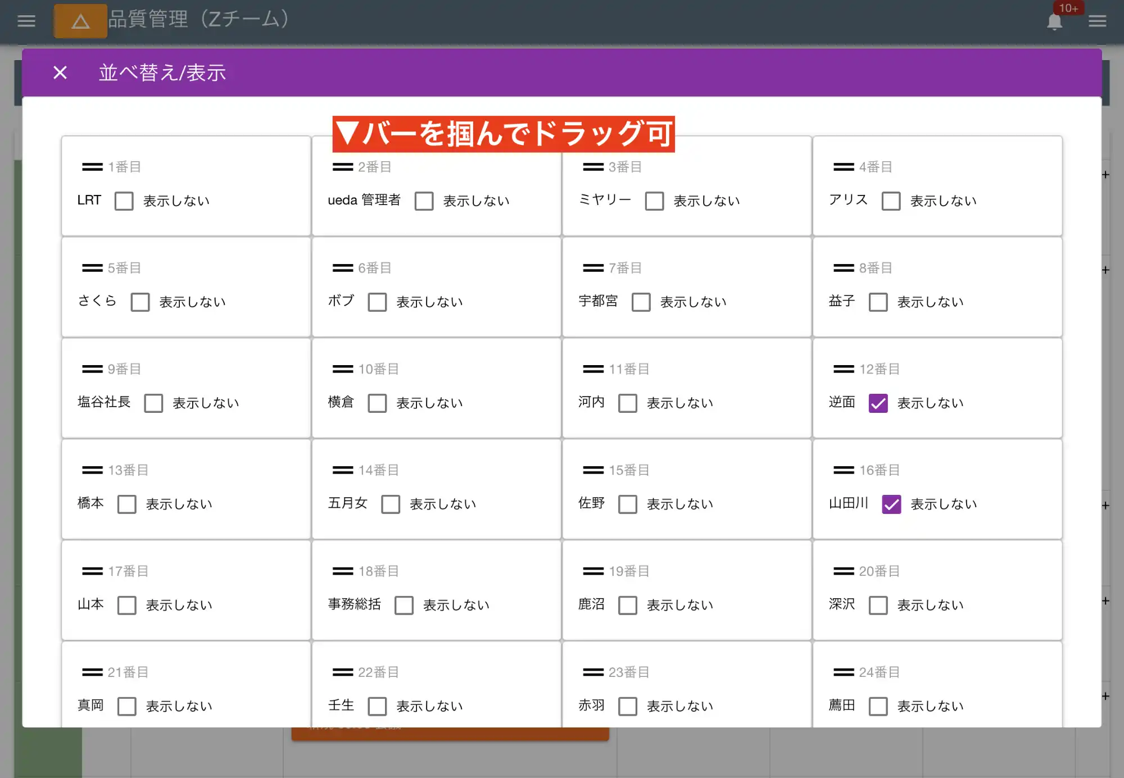The height and width of the screenshot is (778, 1124).
Task: Open the notification bell
Action: (x=1054, y=21)
